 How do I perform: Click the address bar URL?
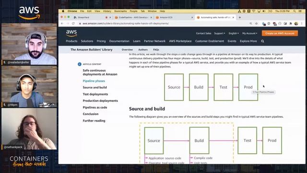coord(126,24)
